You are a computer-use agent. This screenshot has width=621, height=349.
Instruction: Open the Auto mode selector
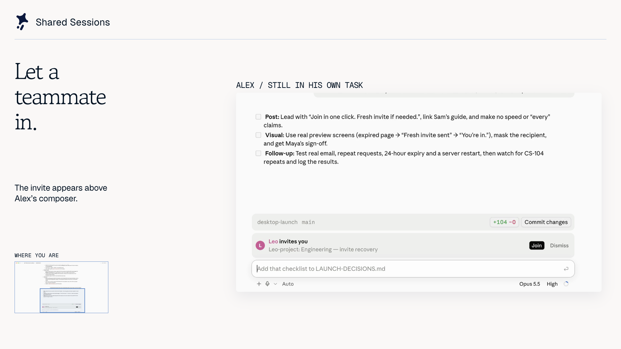[288, 284]
